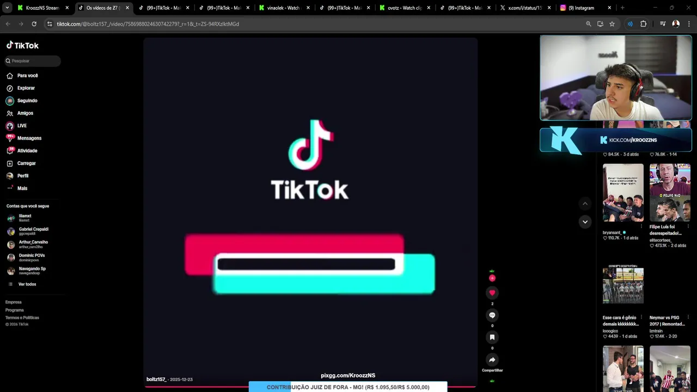Open Chrome three-dot menu

[689, 24]
